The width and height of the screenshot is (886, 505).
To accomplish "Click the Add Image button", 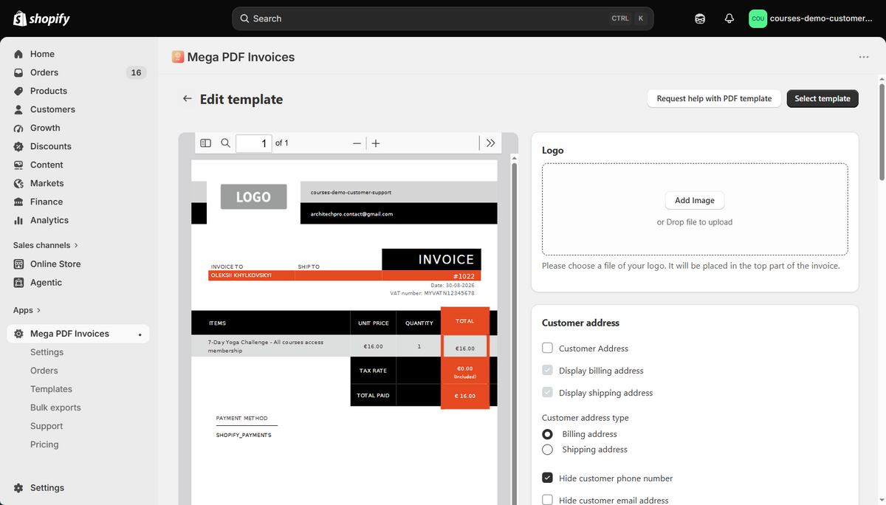I will point(695,200).
